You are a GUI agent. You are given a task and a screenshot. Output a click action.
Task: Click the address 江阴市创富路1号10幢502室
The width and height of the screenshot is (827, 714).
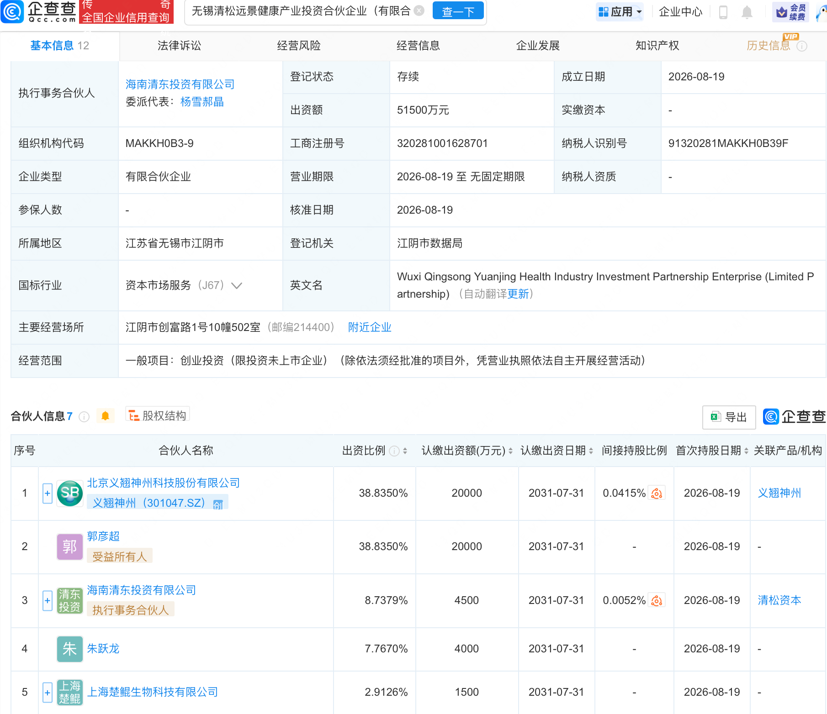[193, 327]
